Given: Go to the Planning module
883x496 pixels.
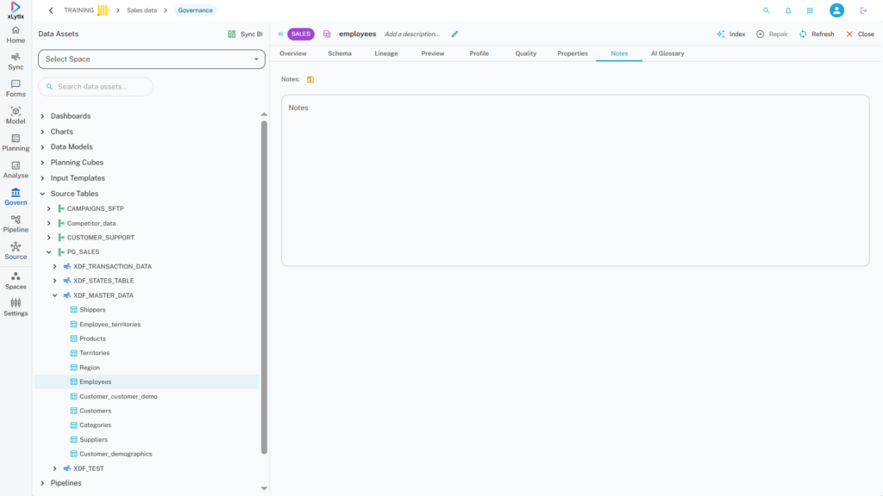Looking at the screenshot, I should pyautogui.click(x=16, y=142).
